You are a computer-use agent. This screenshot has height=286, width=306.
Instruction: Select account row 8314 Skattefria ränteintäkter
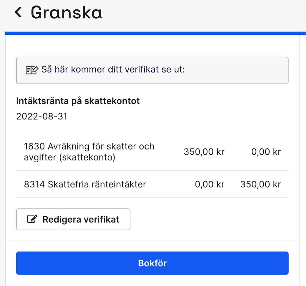85,184
